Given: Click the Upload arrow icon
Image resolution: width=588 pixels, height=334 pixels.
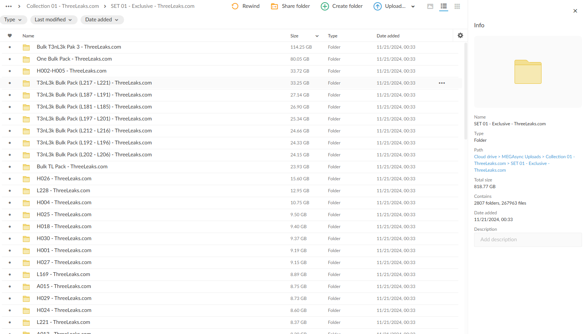Looking at the screenshot, I should [x=377, y=6].
